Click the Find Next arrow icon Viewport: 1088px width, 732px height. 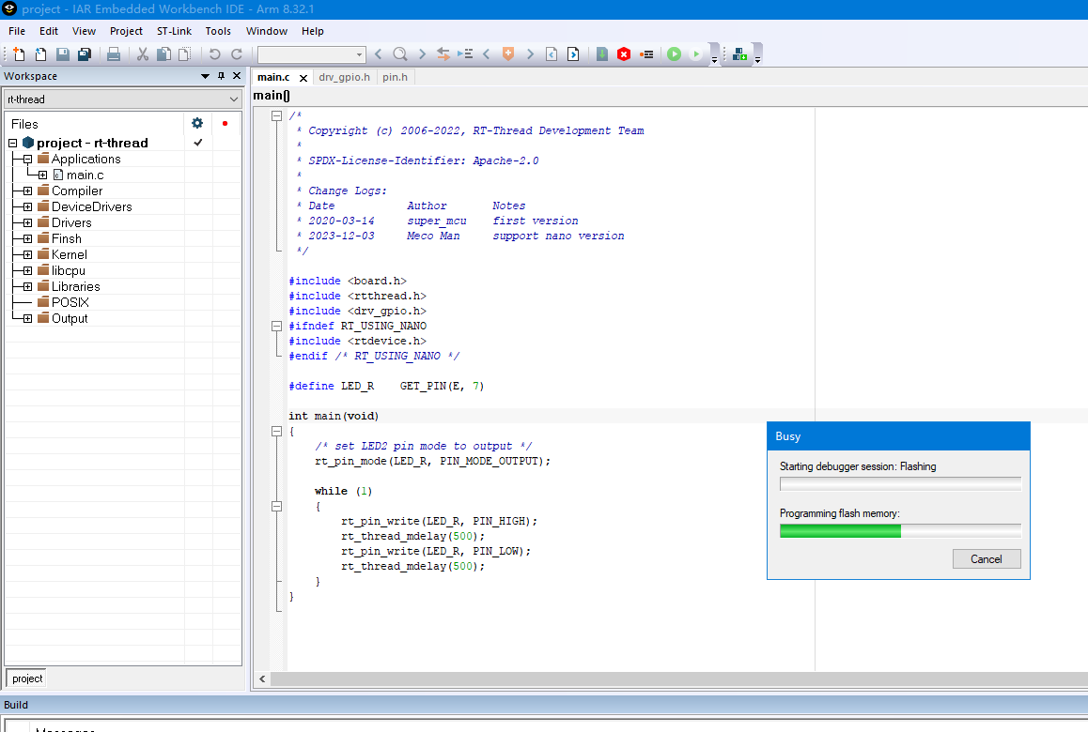pos(421,54)
